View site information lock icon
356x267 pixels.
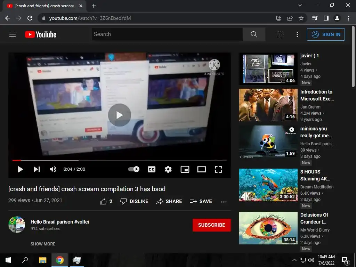click(44, 18)
